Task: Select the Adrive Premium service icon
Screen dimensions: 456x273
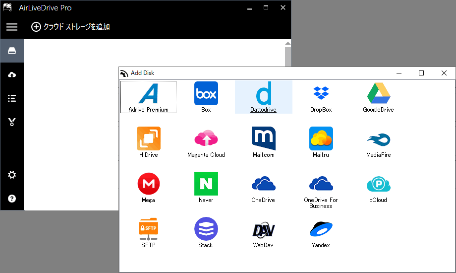Action: tap(149, 97)
